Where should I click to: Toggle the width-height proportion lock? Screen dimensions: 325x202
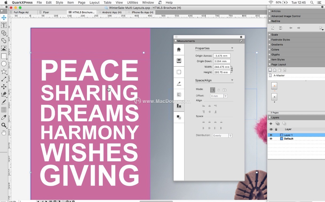tap(232, 69)
